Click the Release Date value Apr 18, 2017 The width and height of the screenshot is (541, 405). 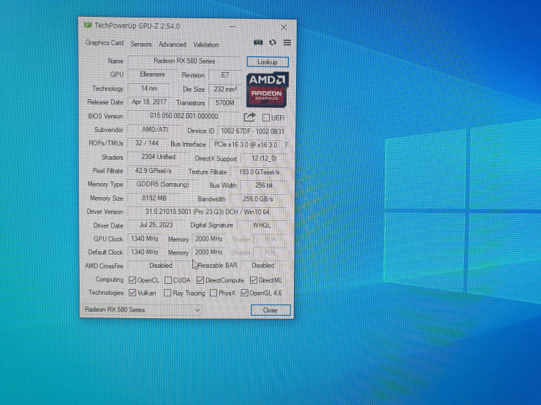[x=149, y=102]
